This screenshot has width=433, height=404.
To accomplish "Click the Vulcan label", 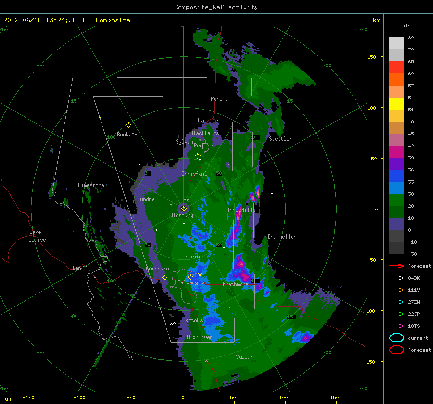I will tap(244, 357).
